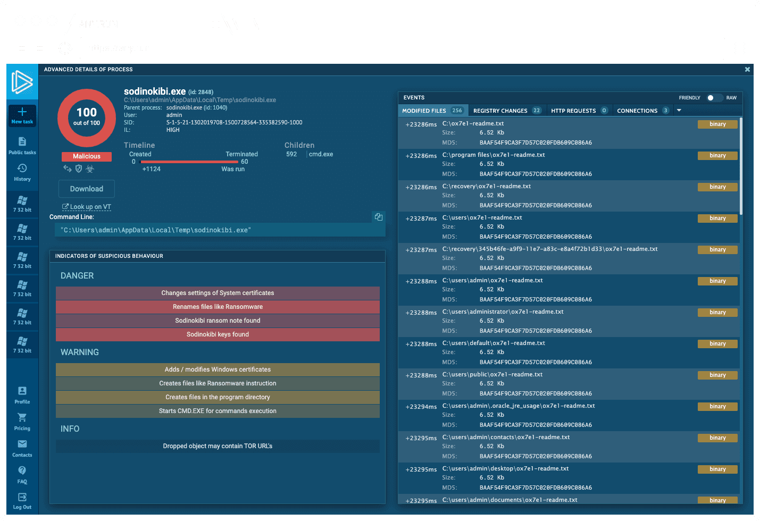Click the FAQ question mark icon
Viewport: 760px width, 521px height.
(x=22, y=471)
